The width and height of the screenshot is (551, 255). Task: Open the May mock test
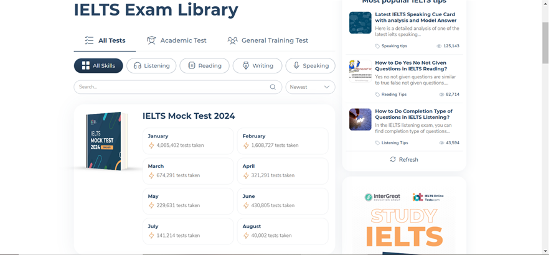(188, 202)
